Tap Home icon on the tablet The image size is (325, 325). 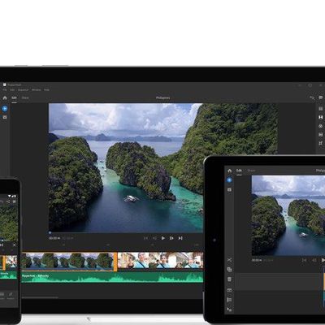(x=230, y=171)
